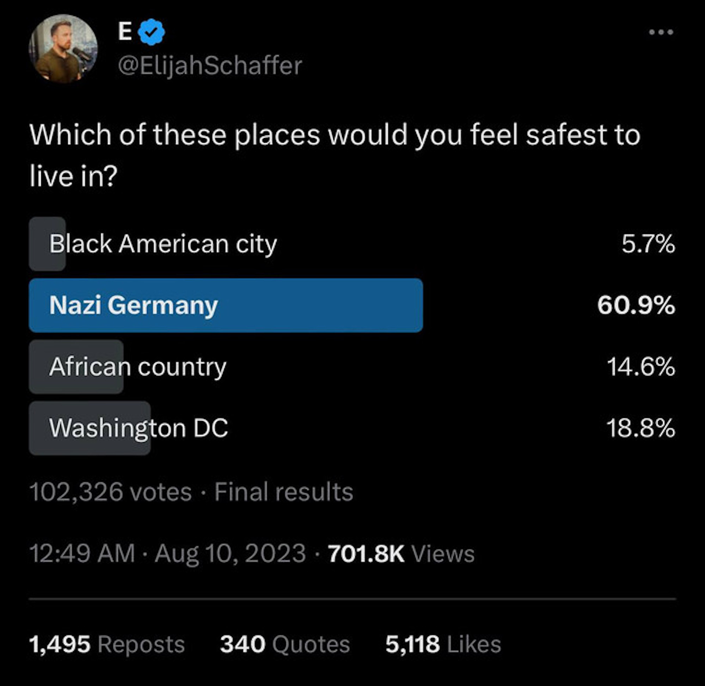Open the profile avatar photo

[x=63, y=49]
